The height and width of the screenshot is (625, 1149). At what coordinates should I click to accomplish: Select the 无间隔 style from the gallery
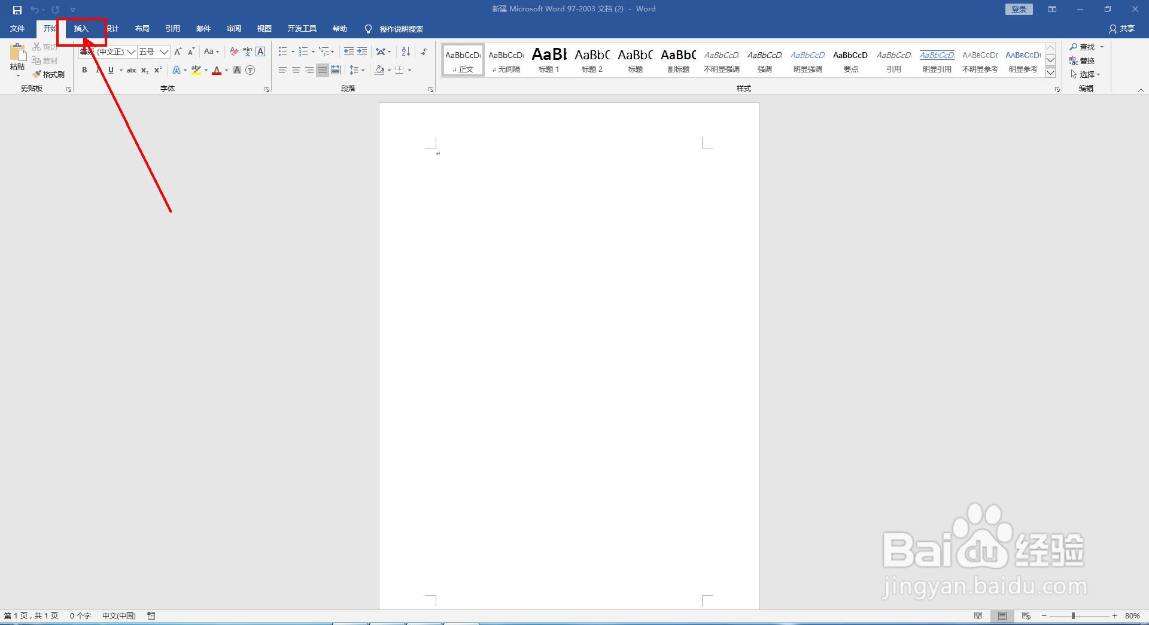pyautogui.click(x=506, y=60)
